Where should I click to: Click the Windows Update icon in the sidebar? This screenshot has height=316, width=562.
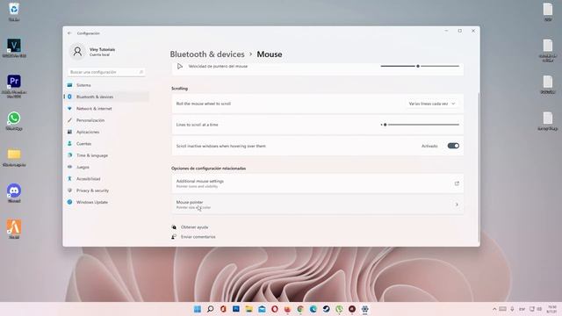(x=69, y=202)
